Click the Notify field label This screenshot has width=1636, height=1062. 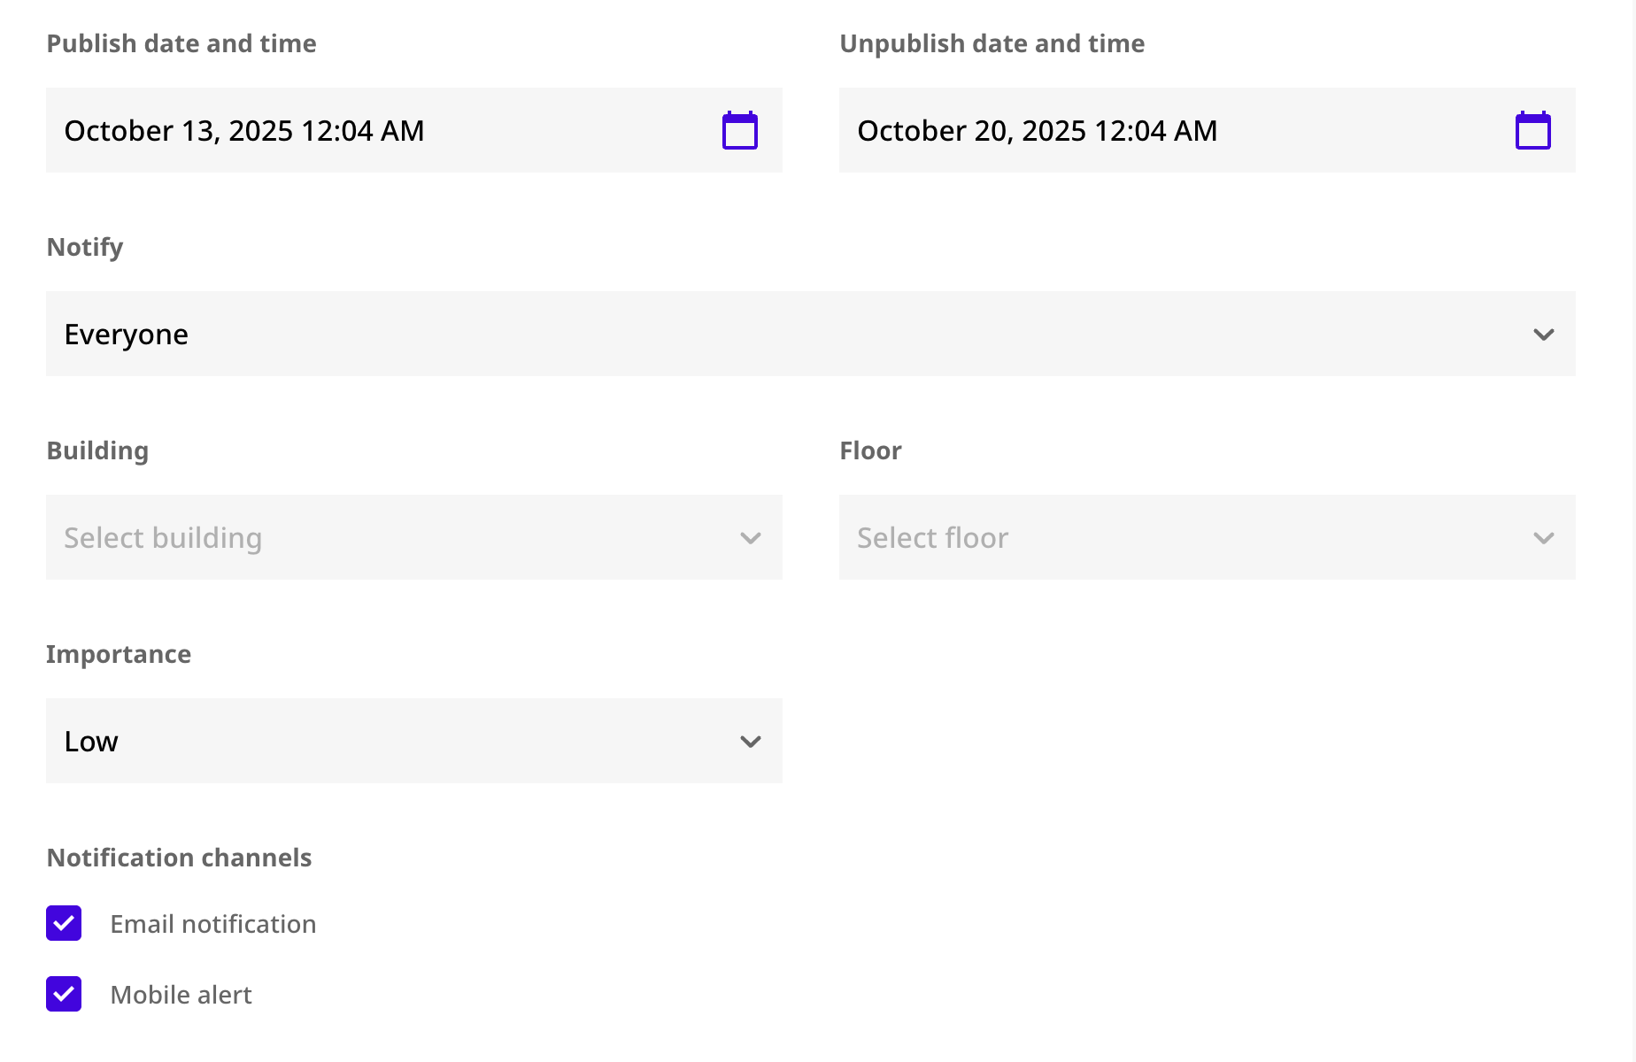[x=85, y=247]
